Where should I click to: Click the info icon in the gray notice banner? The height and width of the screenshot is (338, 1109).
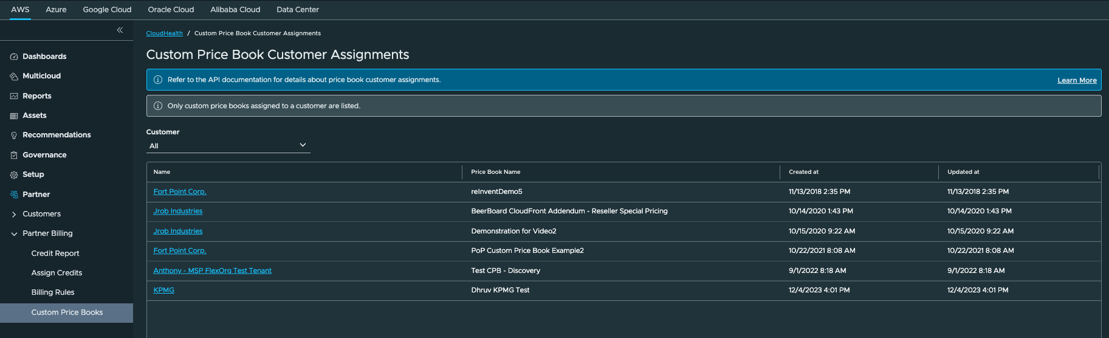158,106
